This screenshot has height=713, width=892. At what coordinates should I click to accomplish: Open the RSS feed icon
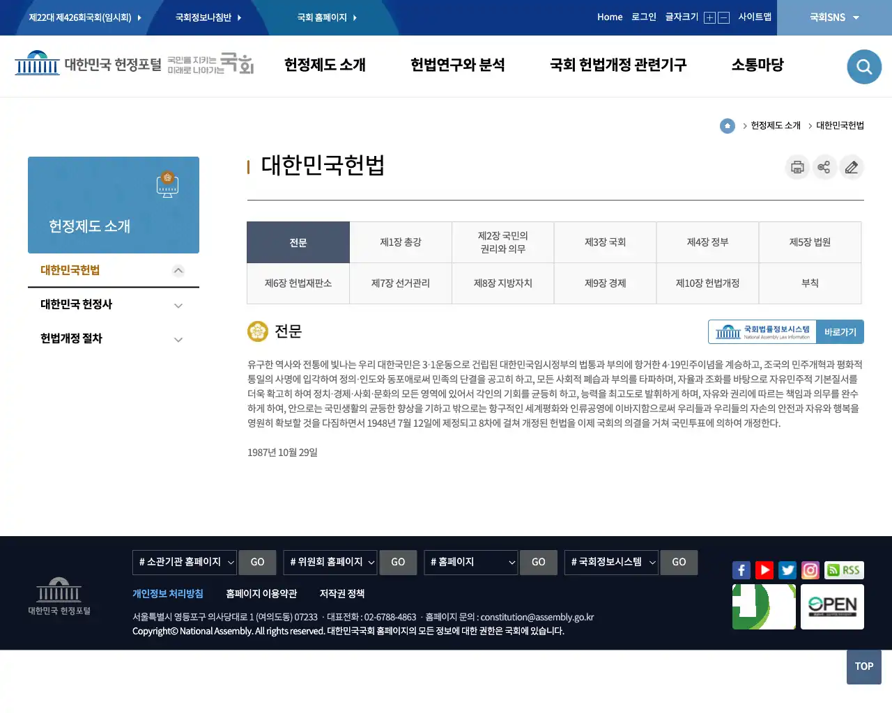[844, 570]
